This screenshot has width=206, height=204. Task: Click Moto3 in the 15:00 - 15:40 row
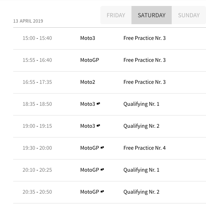click(x=87, y=38)
